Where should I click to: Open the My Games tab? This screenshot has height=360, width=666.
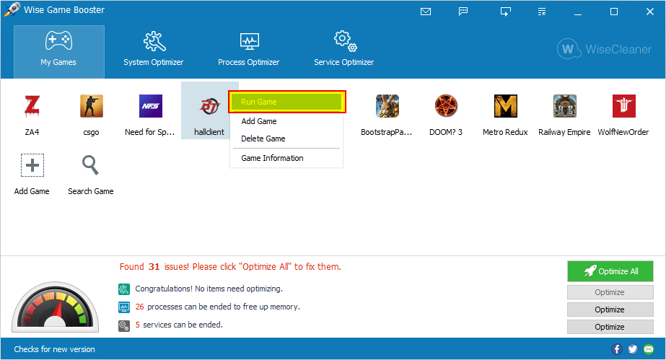pyautogui.click(x=58, y=51)
